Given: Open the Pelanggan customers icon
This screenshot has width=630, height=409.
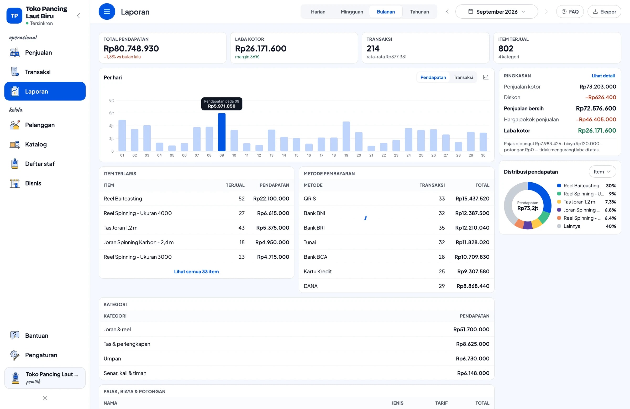Looking at the screenshot, I should 14,125.
